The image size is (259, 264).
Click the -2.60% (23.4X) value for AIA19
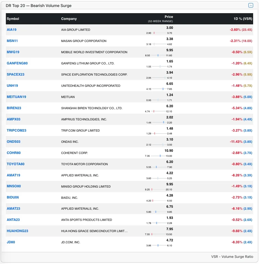[x=241, y=30]
